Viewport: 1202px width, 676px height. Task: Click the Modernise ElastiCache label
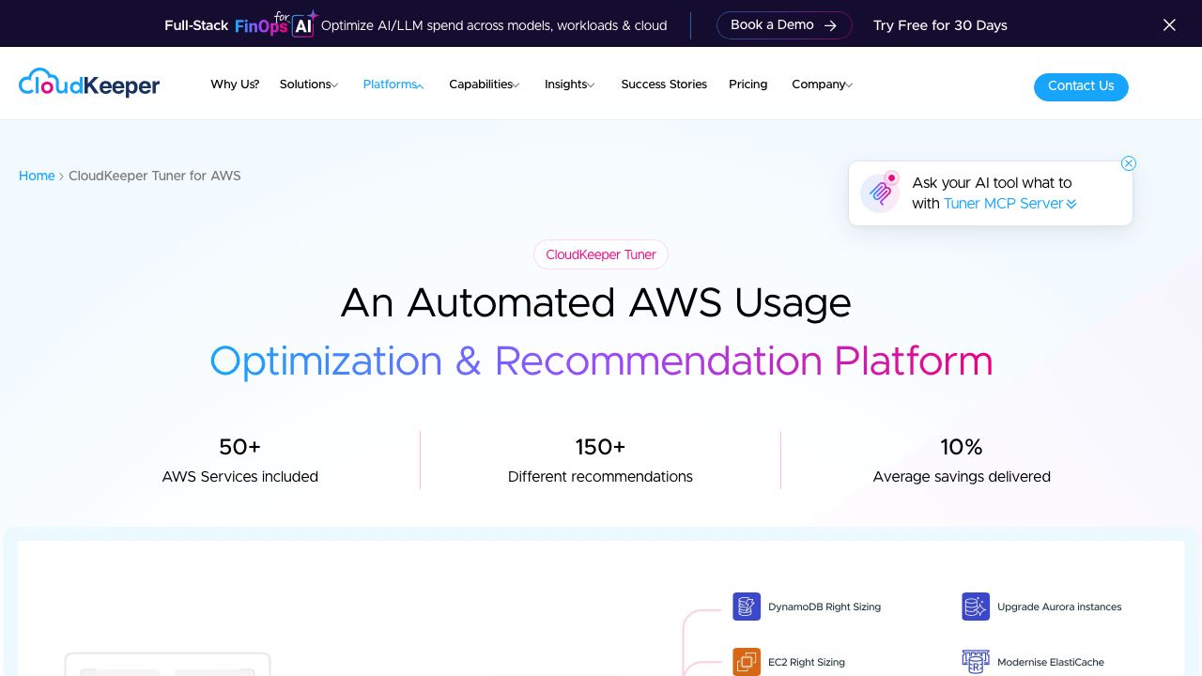(1051, 662)
